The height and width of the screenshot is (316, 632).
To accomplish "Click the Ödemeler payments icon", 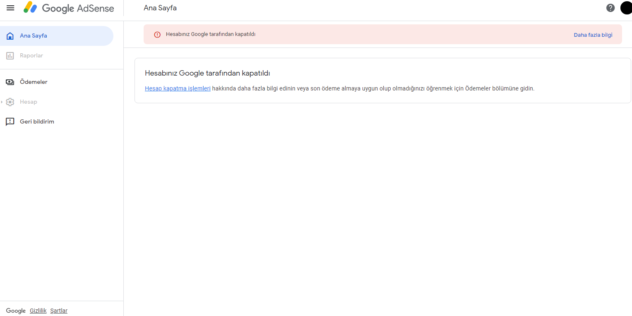I will point(10,82).
